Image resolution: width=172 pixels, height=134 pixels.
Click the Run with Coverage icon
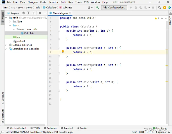tap(141, 8)
